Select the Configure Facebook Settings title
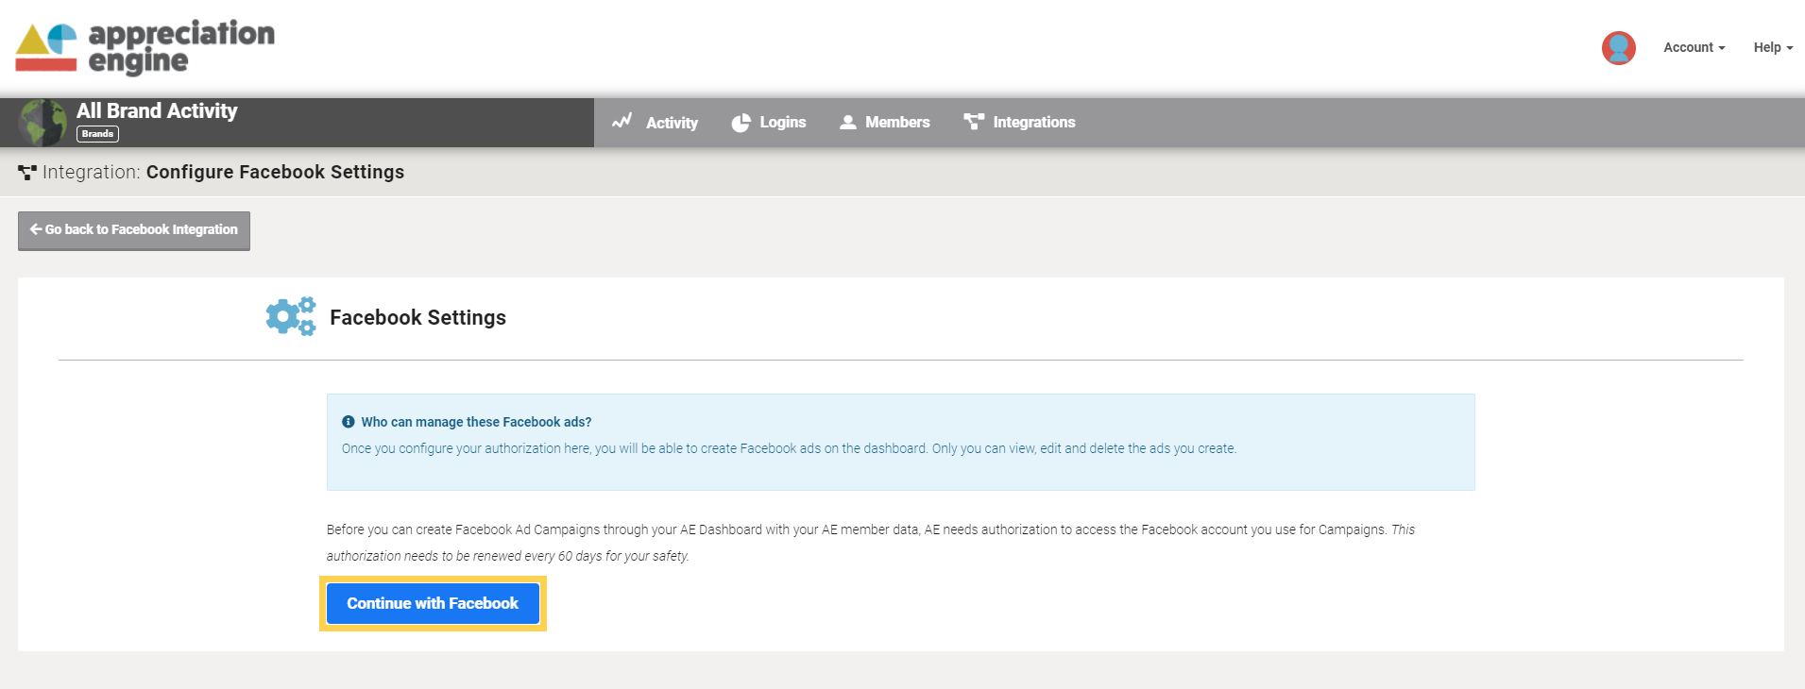The width and height of the screenshot is (1805, 689). [275, 172]
